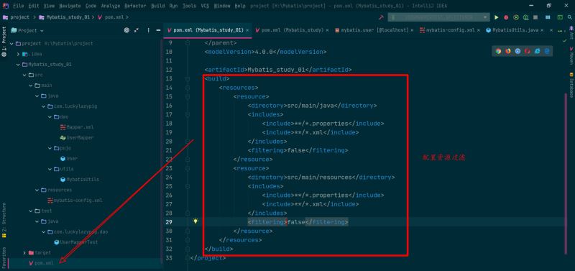Open the run configuration dropdown
Viewport: 575px width, 271px height.
(x=439, y=17)
